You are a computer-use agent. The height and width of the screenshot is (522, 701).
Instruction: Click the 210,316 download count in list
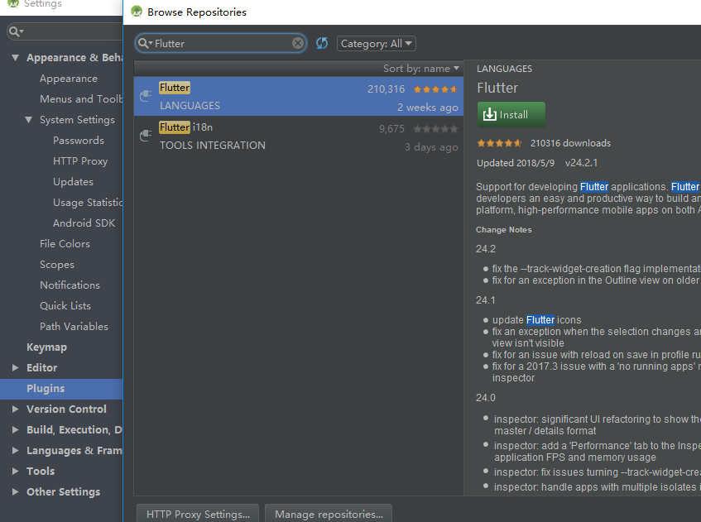(x=387, y=89)
